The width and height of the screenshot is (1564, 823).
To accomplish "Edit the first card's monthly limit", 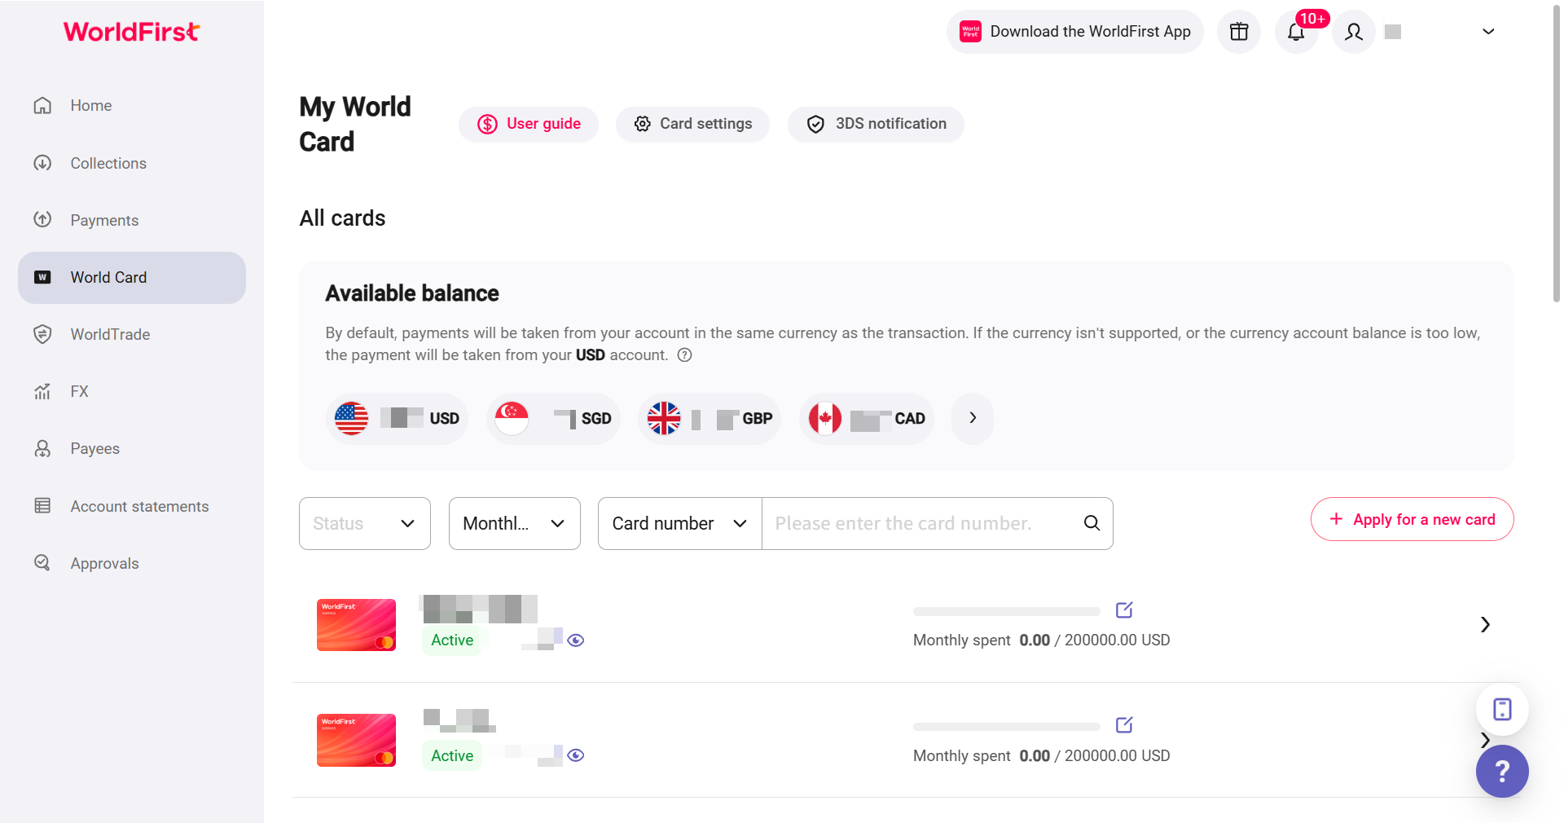I will [1124, 610].
